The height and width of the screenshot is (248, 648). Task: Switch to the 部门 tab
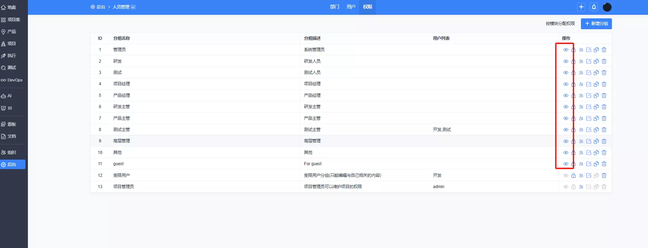(334, 7)
